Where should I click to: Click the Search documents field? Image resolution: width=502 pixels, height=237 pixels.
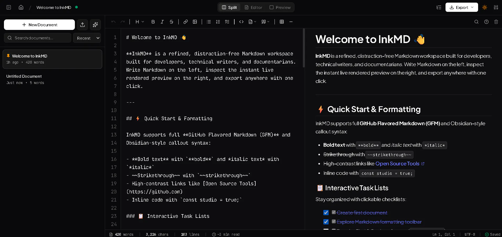coord(38,38)
